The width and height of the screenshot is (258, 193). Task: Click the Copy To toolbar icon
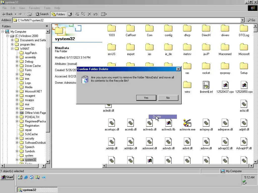point(83,14)
